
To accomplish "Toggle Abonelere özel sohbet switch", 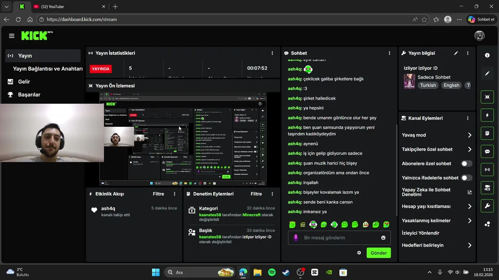I will 467,164.
